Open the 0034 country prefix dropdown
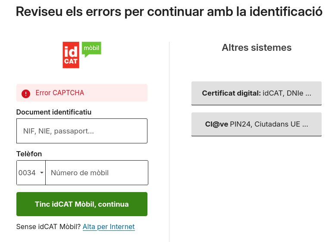This screenshot has height=242, width=335. pyautogui.click(x=31, y=173)
